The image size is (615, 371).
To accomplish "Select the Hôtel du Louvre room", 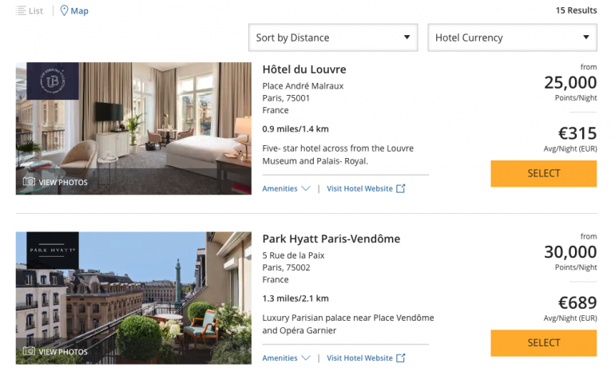I will tap(543, 173).
